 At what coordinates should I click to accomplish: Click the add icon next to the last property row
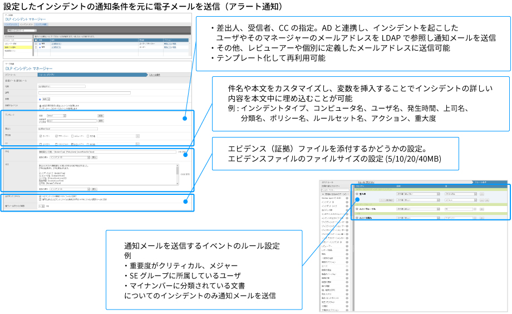[x=347, y=310]
